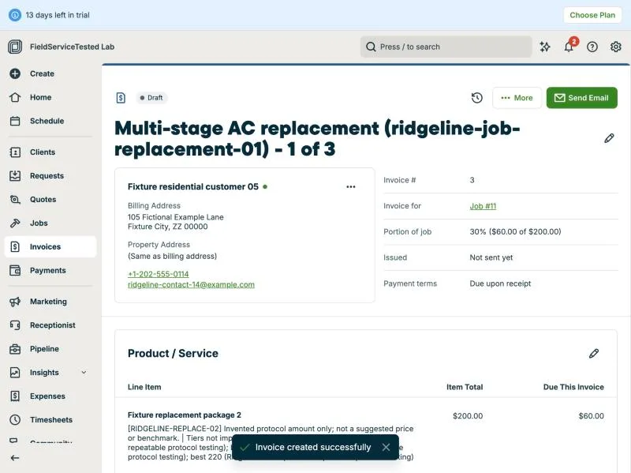Open the More actions menu

[517, 98]
